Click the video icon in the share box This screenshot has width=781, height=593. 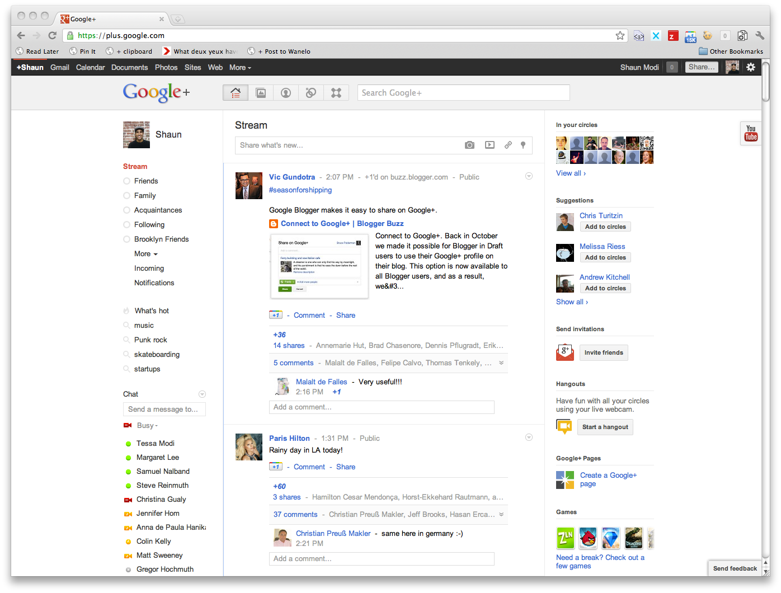click(490, 145)
